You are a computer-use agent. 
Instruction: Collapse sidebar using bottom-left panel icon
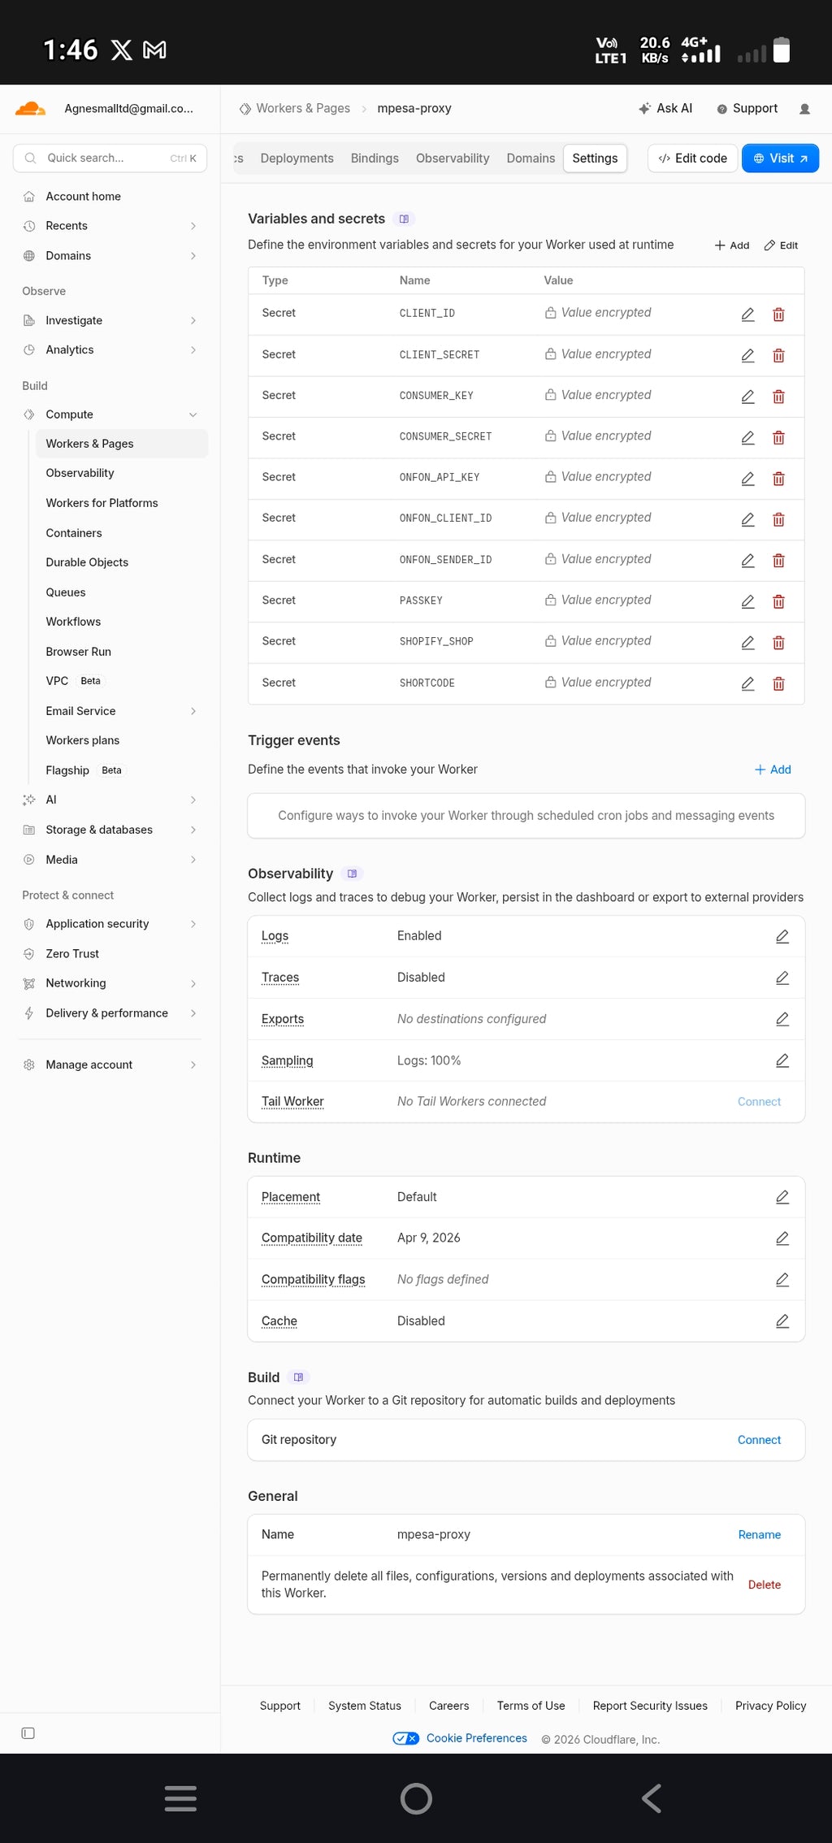(x=28, y=1733)
